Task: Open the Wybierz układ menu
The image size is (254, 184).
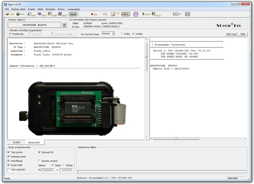Action: (x=18, y=9)
